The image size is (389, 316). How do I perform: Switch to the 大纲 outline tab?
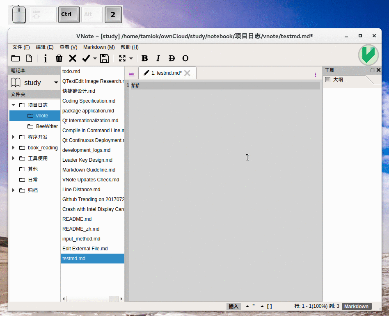(338, 80)
